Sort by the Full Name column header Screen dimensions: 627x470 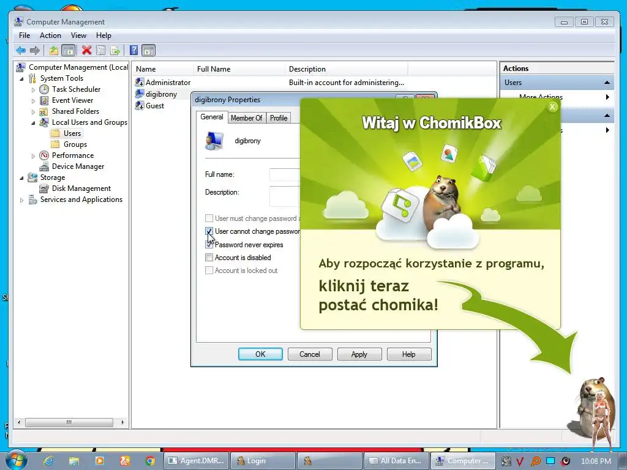tap(239, 69)
